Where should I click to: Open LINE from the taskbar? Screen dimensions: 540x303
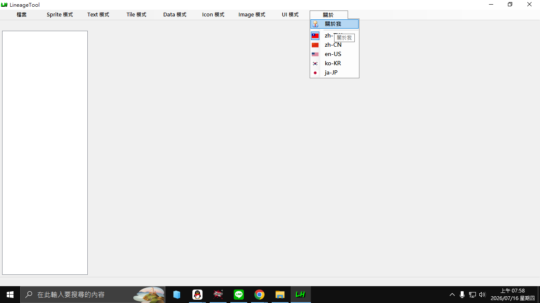[239, 295]
